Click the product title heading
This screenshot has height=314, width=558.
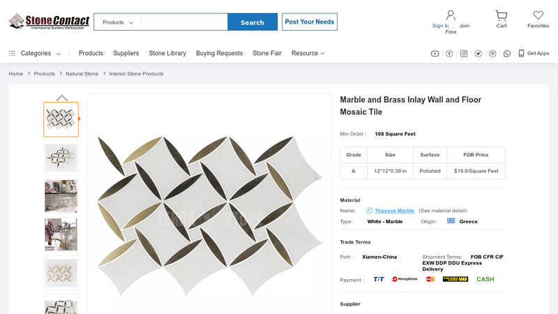[x=410, y=106]
